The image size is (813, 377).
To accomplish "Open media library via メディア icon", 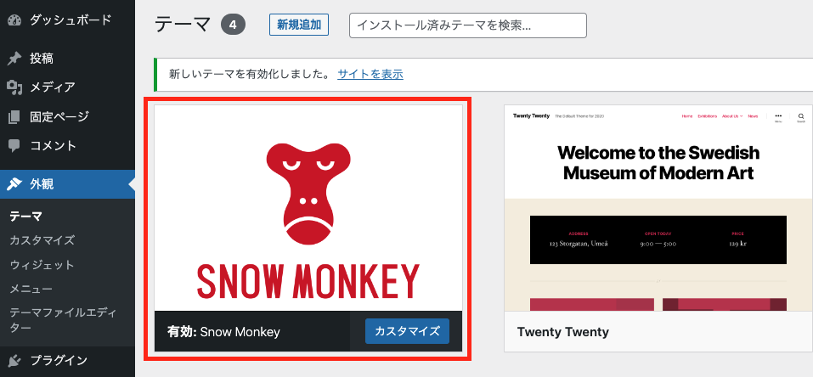I will click(14, 87).
